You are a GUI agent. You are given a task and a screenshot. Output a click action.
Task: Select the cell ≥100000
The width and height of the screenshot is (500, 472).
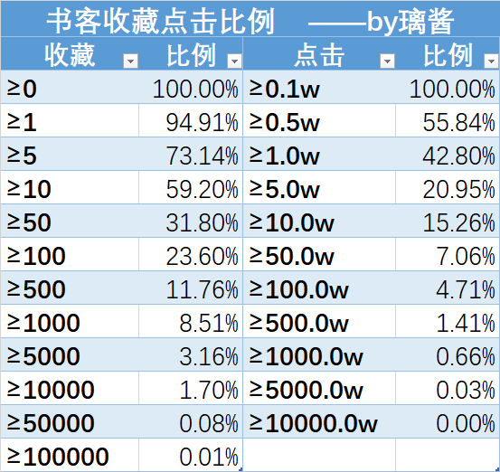[70, 456]
